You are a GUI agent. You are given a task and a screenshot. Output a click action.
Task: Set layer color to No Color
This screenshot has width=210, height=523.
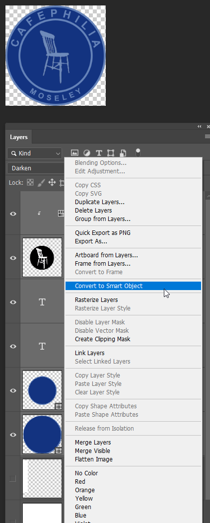[86, 473]
